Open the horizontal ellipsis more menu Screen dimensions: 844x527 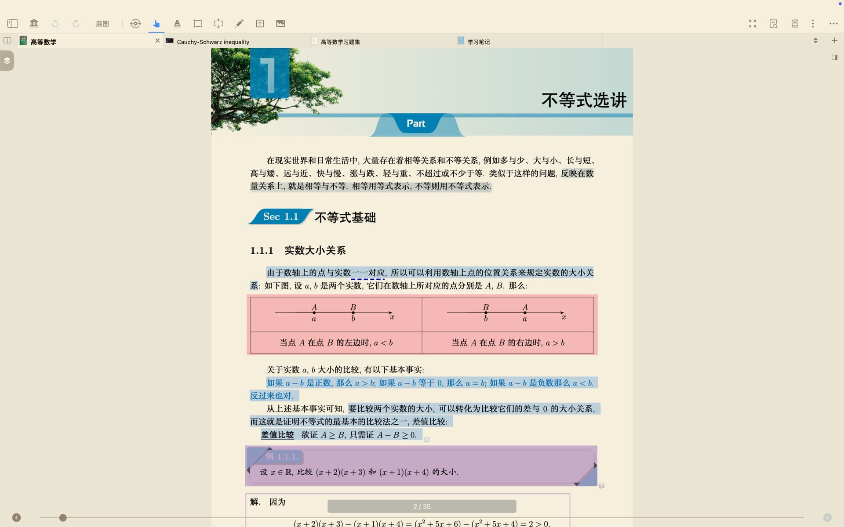coord(833,23)
